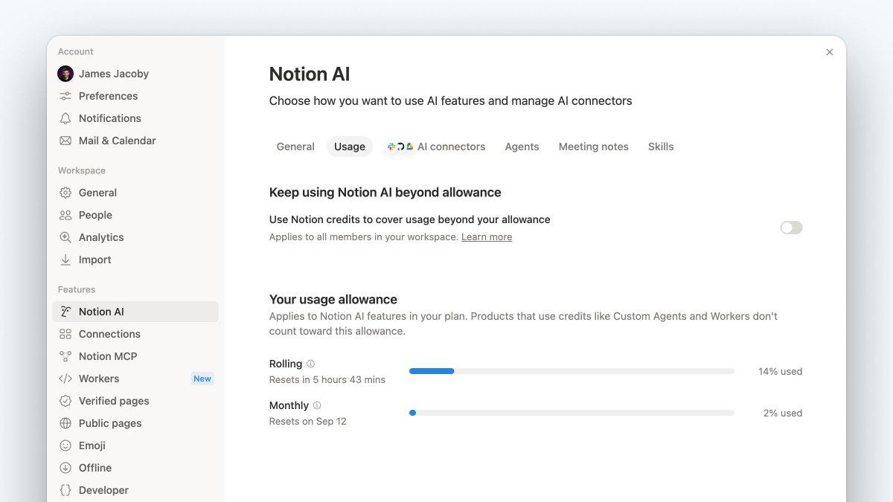Open the Learn more link
This screenshot has height=502, width=893.
487,237
